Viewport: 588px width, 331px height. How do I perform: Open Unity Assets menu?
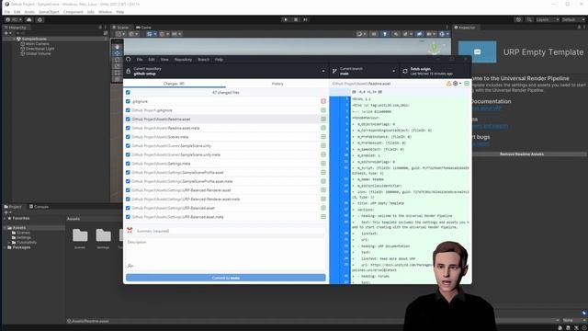tap(29, 12)
